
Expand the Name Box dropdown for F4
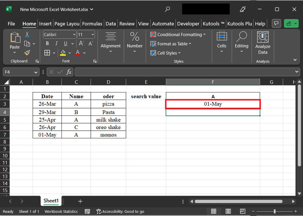coord(36,72)
